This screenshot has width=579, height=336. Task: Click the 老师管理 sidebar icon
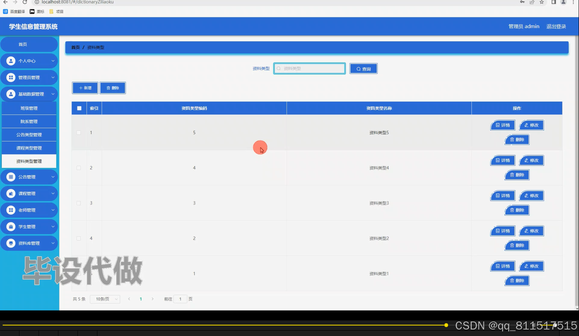(x=11, y=210)
